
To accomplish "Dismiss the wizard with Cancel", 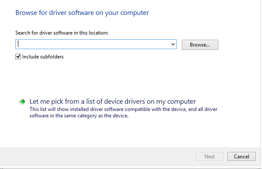I will [241, 157].
